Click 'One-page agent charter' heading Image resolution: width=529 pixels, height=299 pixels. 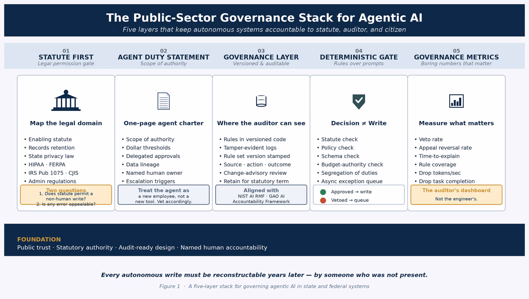(x=164, y=123)
